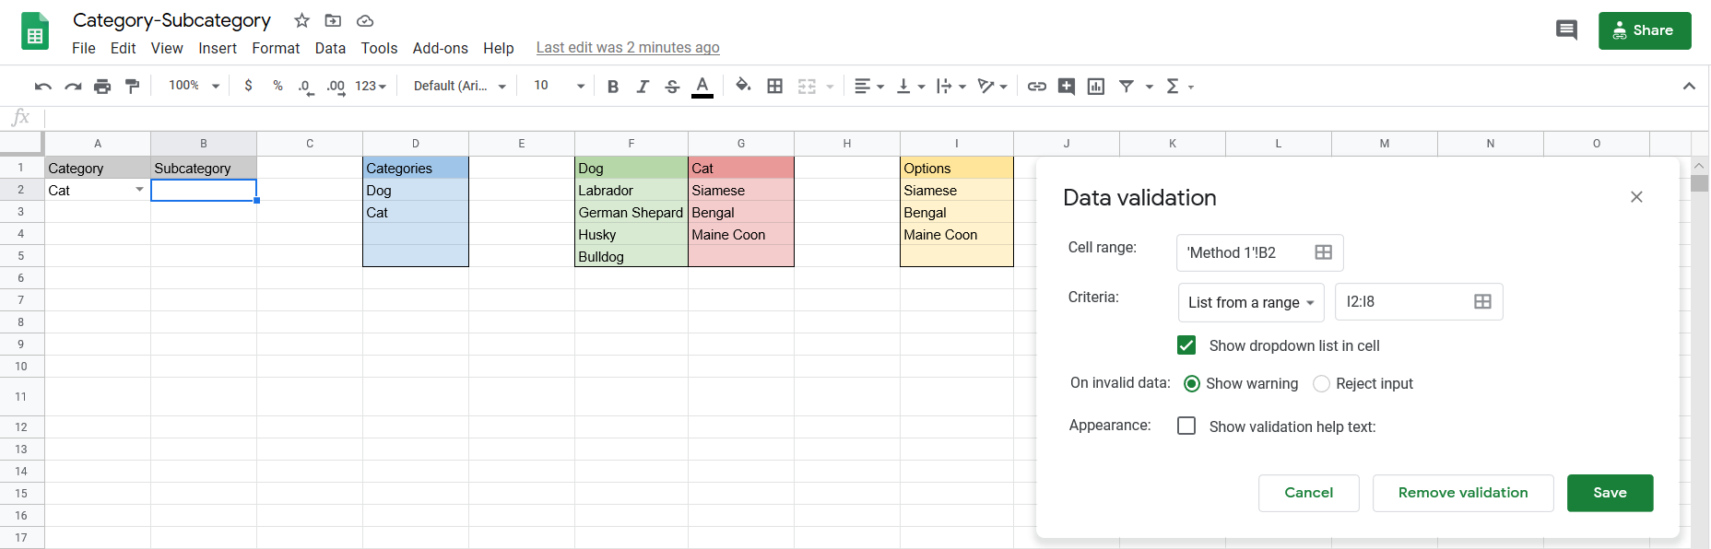The image size is (1711, 549).
Task: Toggle Bold formatting
Action: point(613,87)
